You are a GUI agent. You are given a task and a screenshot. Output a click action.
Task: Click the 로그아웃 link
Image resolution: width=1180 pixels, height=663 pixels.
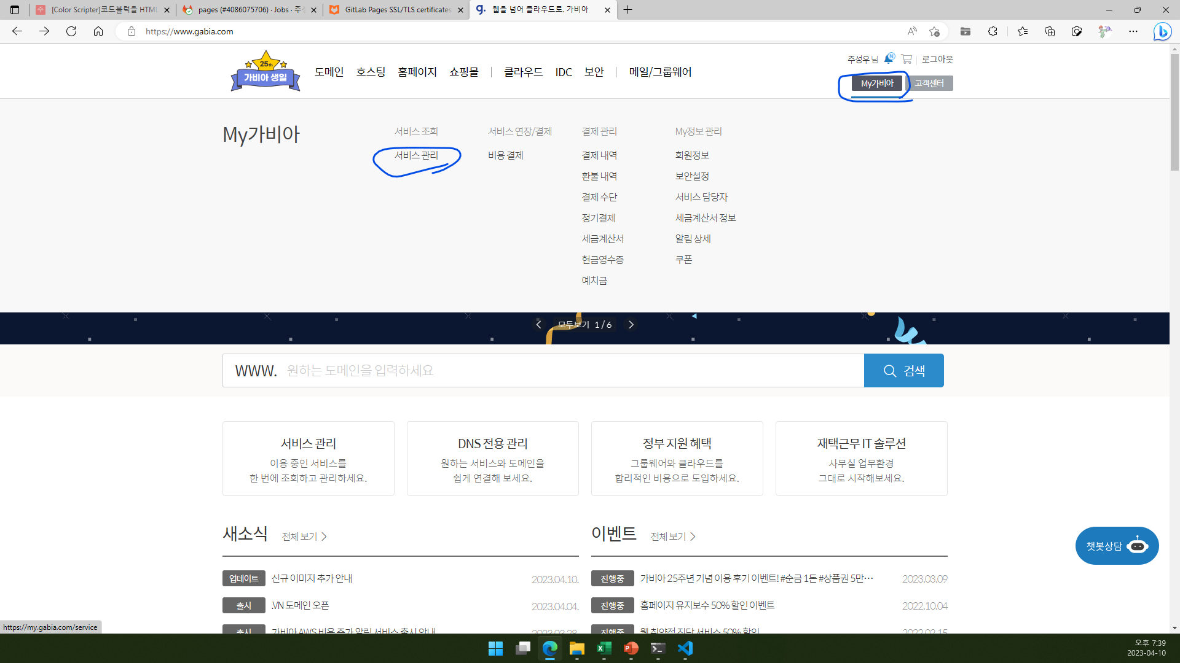[x=937, y=59]
